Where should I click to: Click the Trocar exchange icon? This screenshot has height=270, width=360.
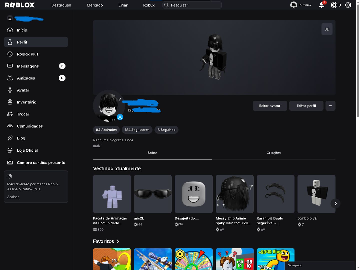[x=10, y=114]
